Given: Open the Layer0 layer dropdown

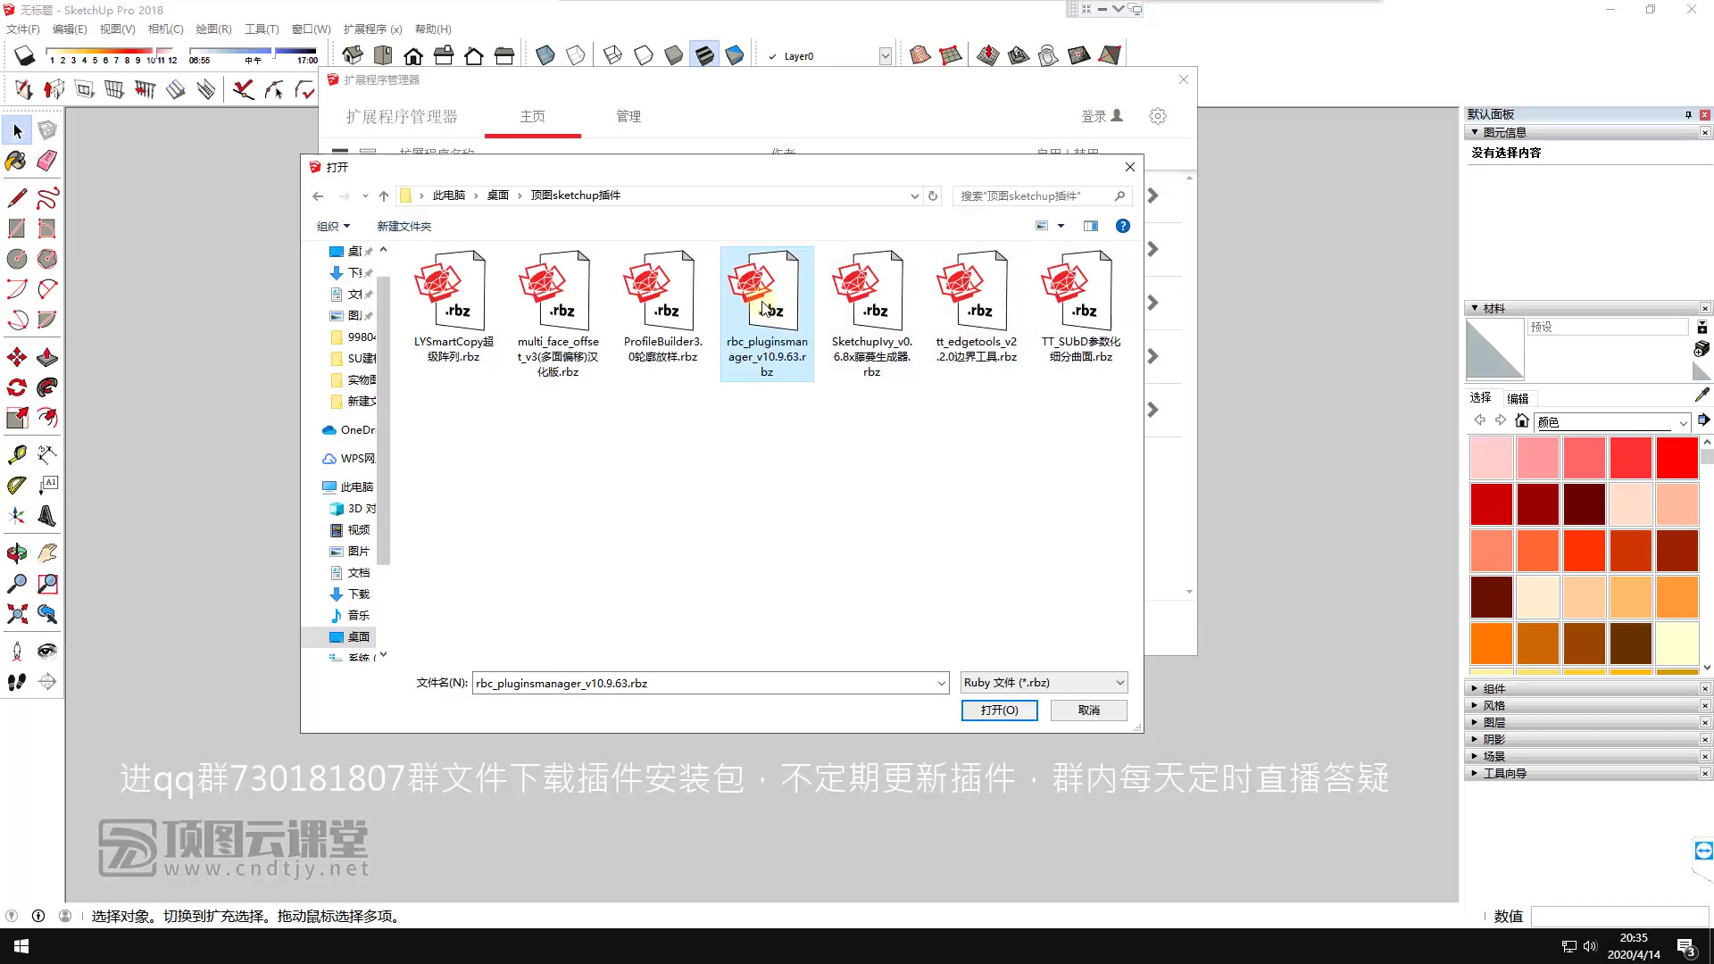Looking at the screenshot, I should click(x=884, y=55).
